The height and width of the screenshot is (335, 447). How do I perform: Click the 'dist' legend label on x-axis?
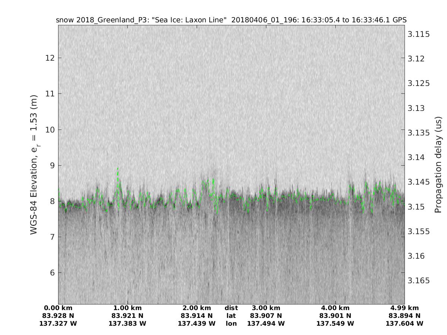(x=231, y=308)
